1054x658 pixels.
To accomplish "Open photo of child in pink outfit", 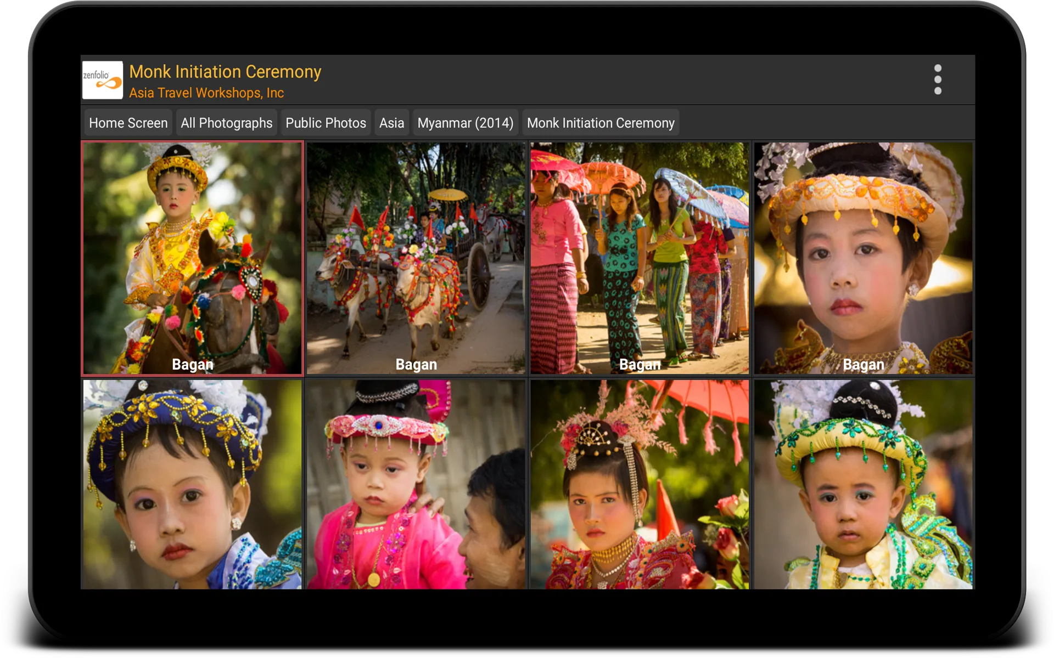I will point(416,485).
